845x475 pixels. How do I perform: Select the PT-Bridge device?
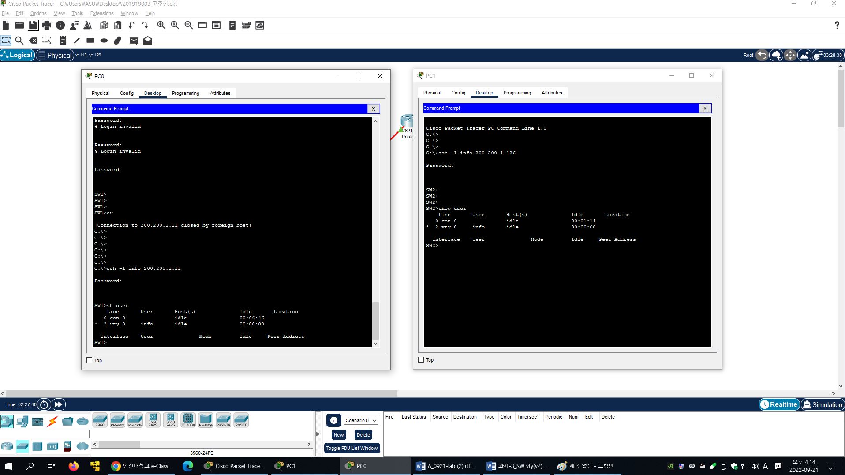click(206, 420)
